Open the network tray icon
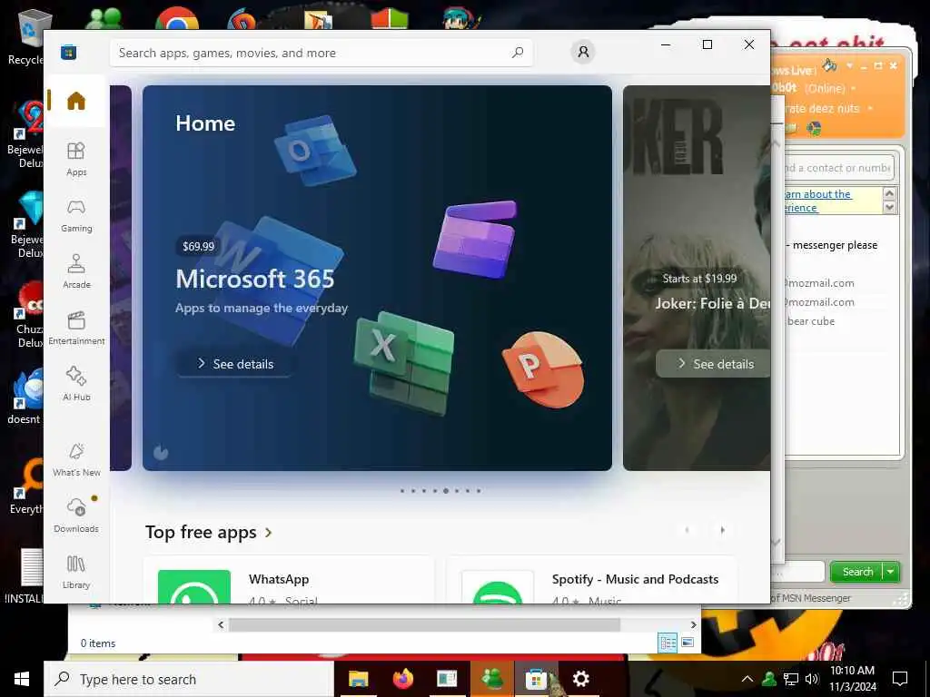930x697 pixels. 791,679
